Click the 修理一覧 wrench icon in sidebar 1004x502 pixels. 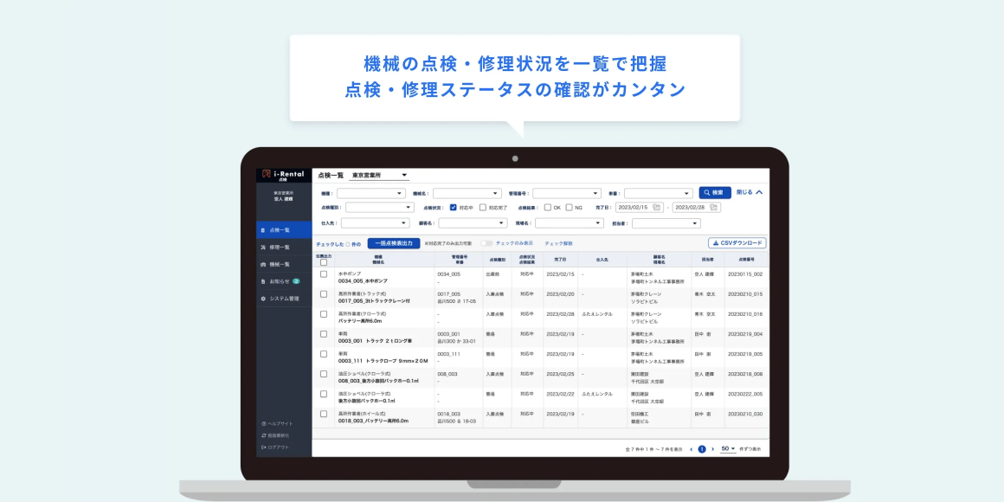[263, 247]
